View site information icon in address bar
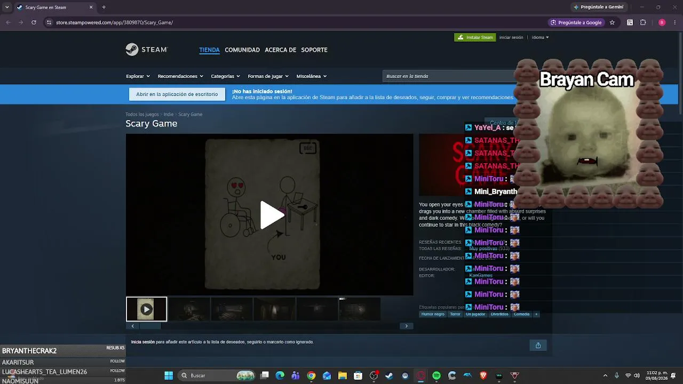This screenshot has width=683, height=384. pos(49,22)
